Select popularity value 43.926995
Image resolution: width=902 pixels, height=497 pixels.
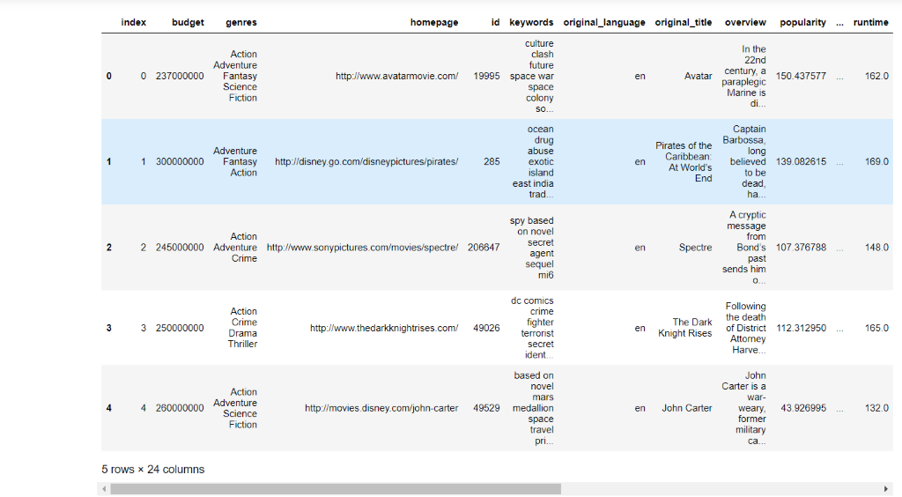point(803,408)
